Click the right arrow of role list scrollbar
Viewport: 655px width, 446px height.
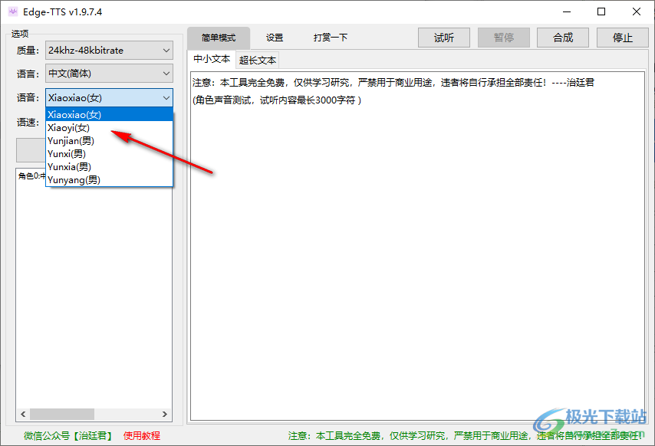point(165,415)
